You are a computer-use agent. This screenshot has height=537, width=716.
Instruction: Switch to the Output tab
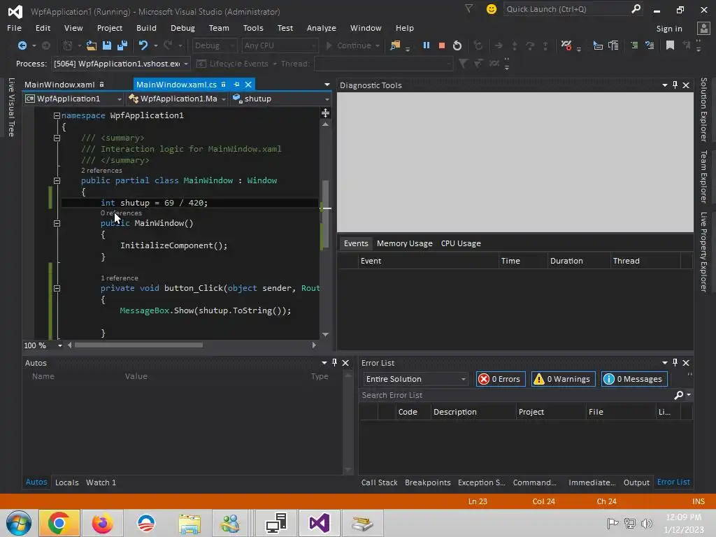click(636, 482)
